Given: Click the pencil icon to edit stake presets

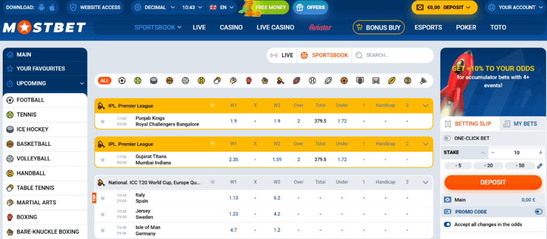Looking at the screenshot, I should pyautogui.click(x=540, y=166).
